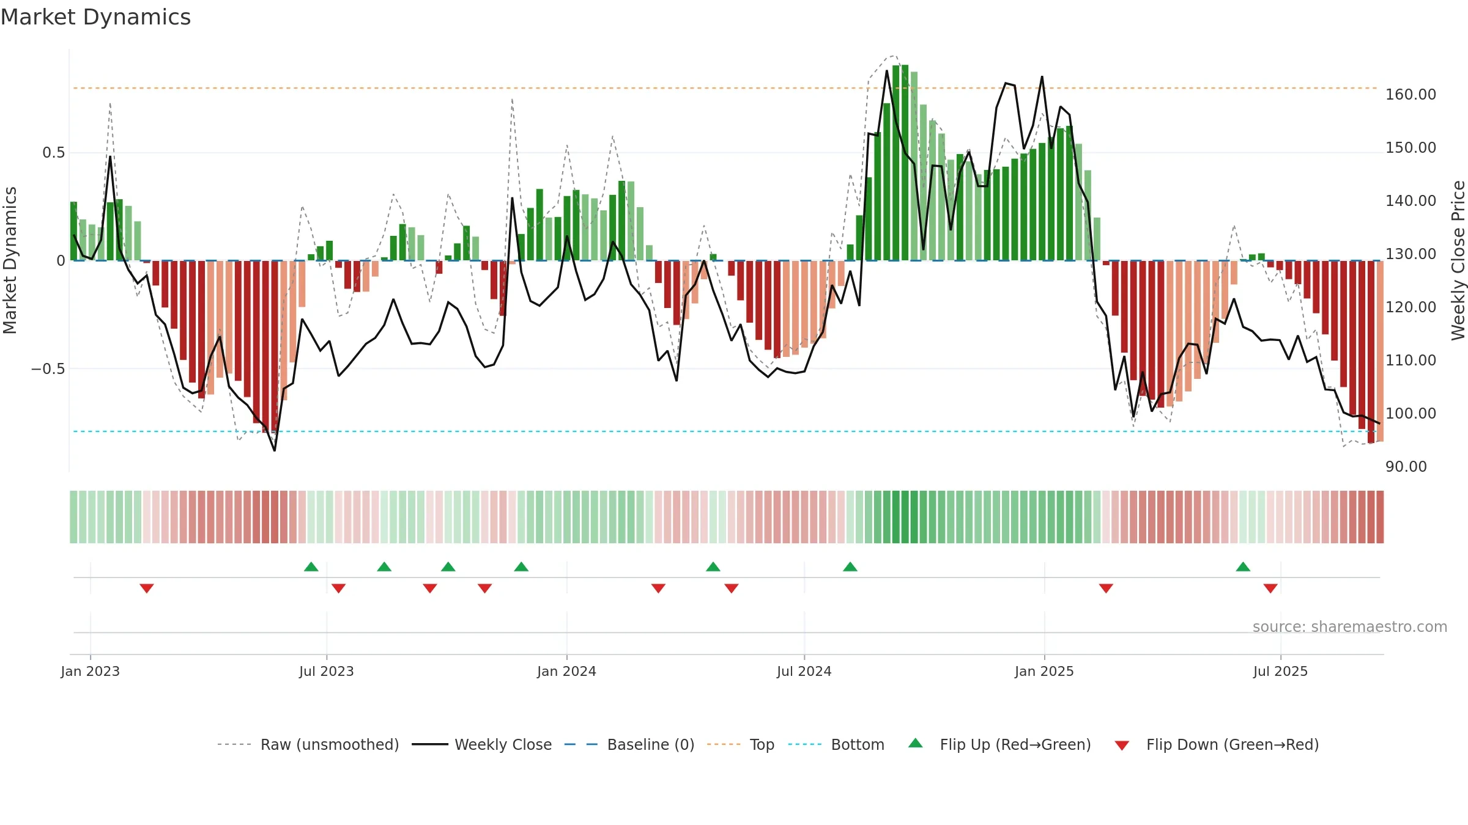Click the Baseline (0) legend entry

click(x=629, y=744)
